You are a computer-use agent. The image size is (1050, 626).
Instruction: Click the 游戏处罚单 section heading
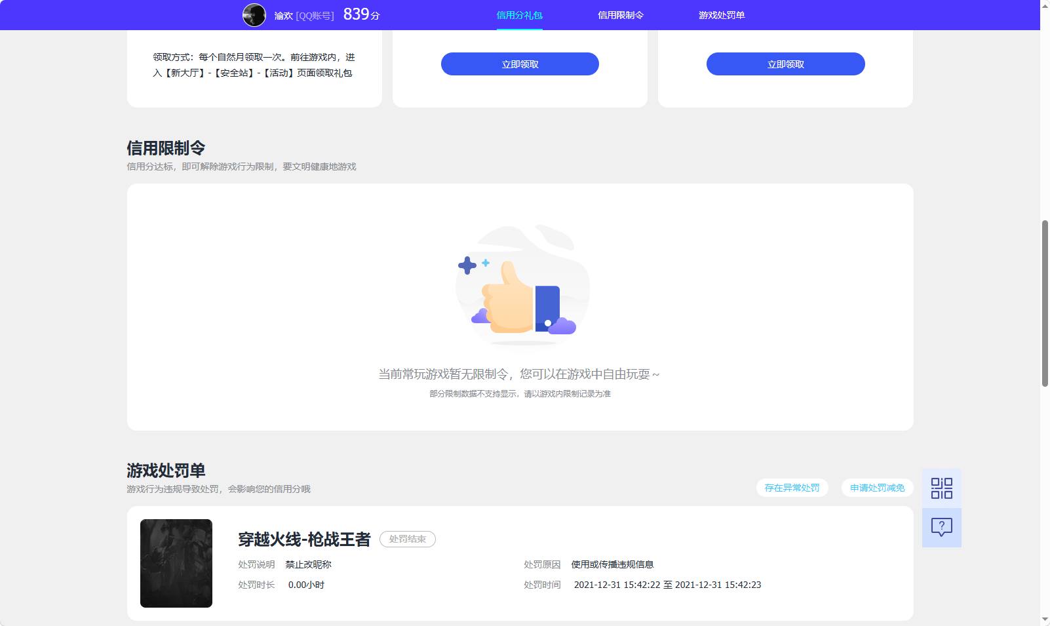click(x=166, y=471)
